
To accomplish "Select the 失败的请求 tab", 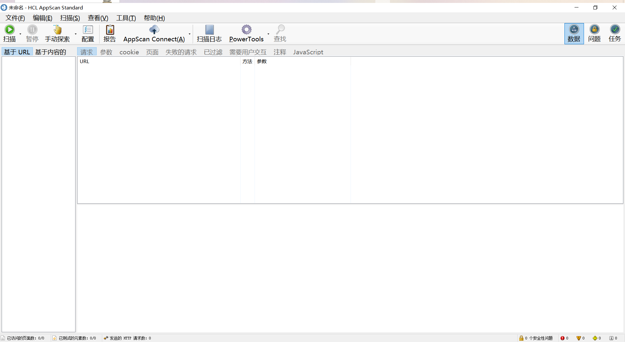I will 181,52.
